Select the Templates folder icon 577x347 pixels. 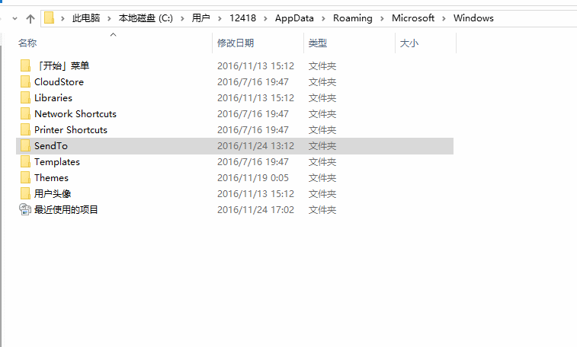pos(25,162)
